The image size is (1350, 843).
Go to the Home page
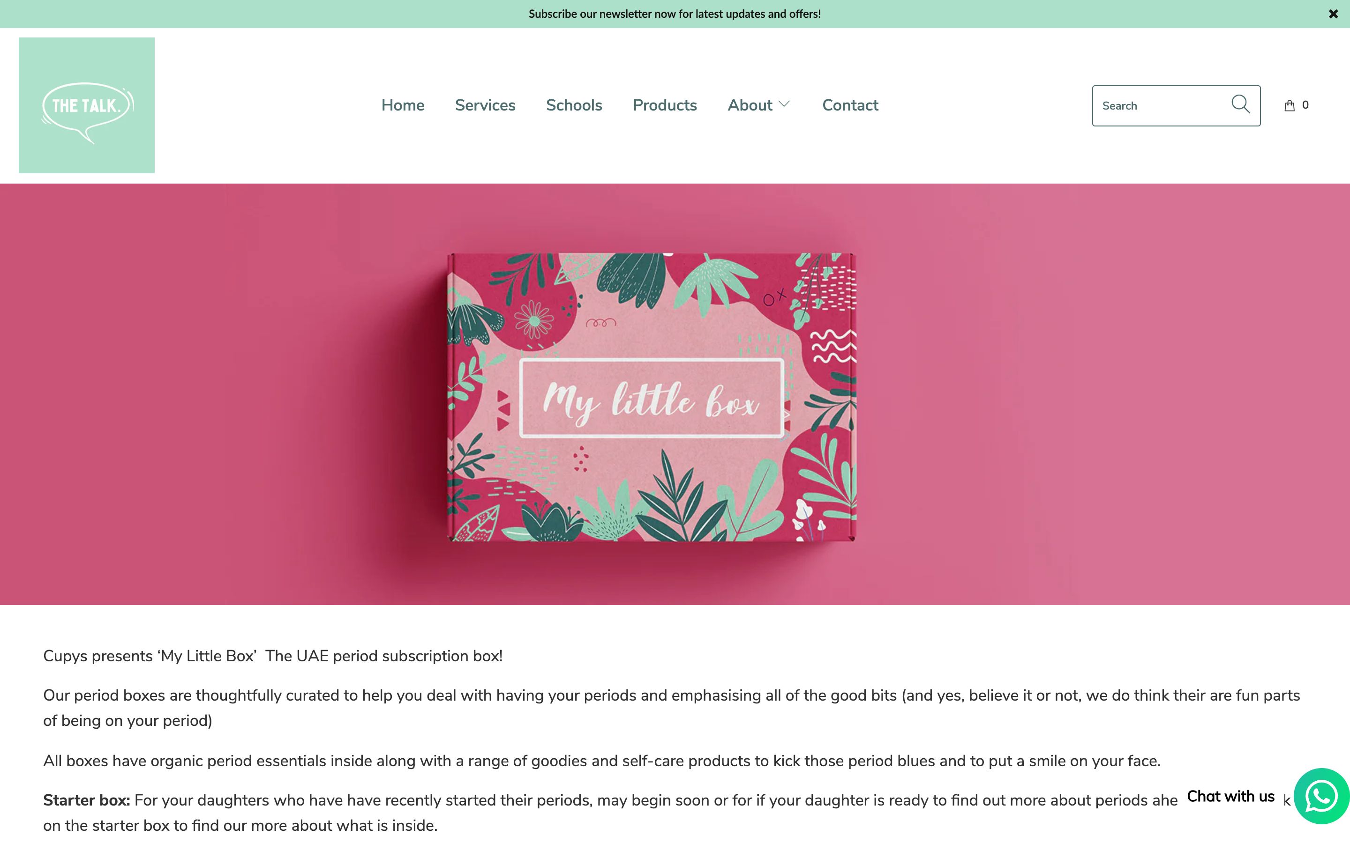click(x=403, y=105)
